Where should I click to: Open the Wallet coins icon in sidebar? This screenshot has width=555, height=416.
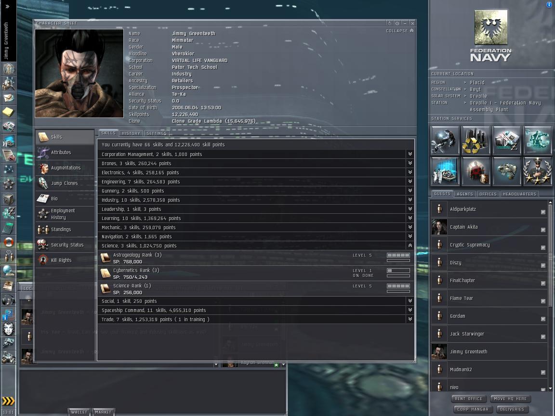pyautogui.click(x=8, y=213)
